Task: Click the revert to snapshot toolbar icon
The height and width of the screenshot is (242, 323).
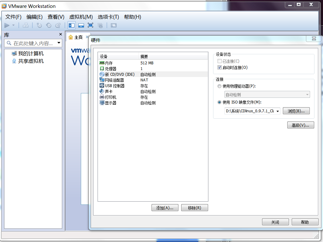Action: coord(49,25)
